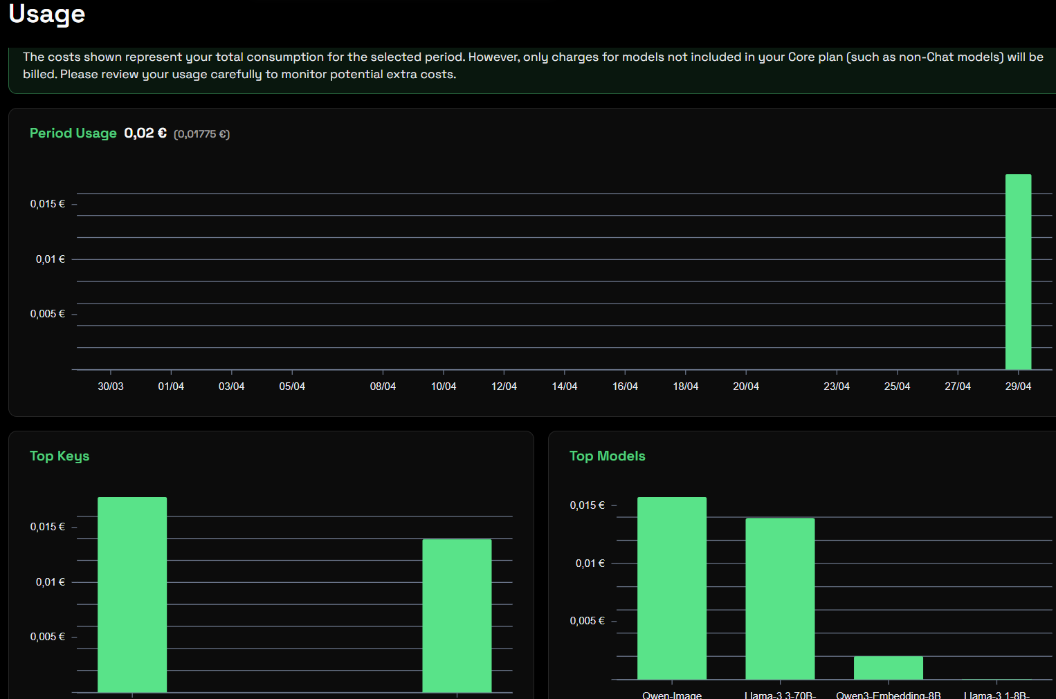This screenshot has height=699, width=1056.
Task: Click the '12/04' date label
Action: pyautogui.click(x=504, y=386)
